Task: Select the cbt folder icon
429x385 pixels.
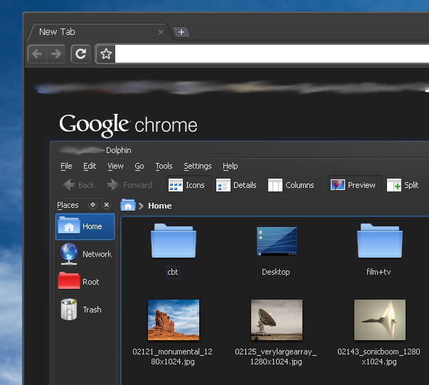Action: [174, 241]
